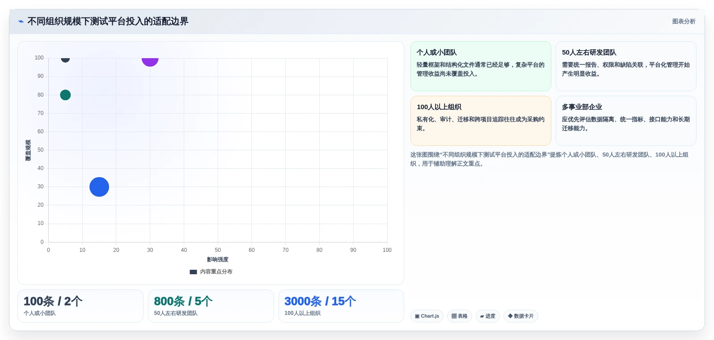Select the 个人或小团队 card
Screen dimensions: 714x340
481,66
